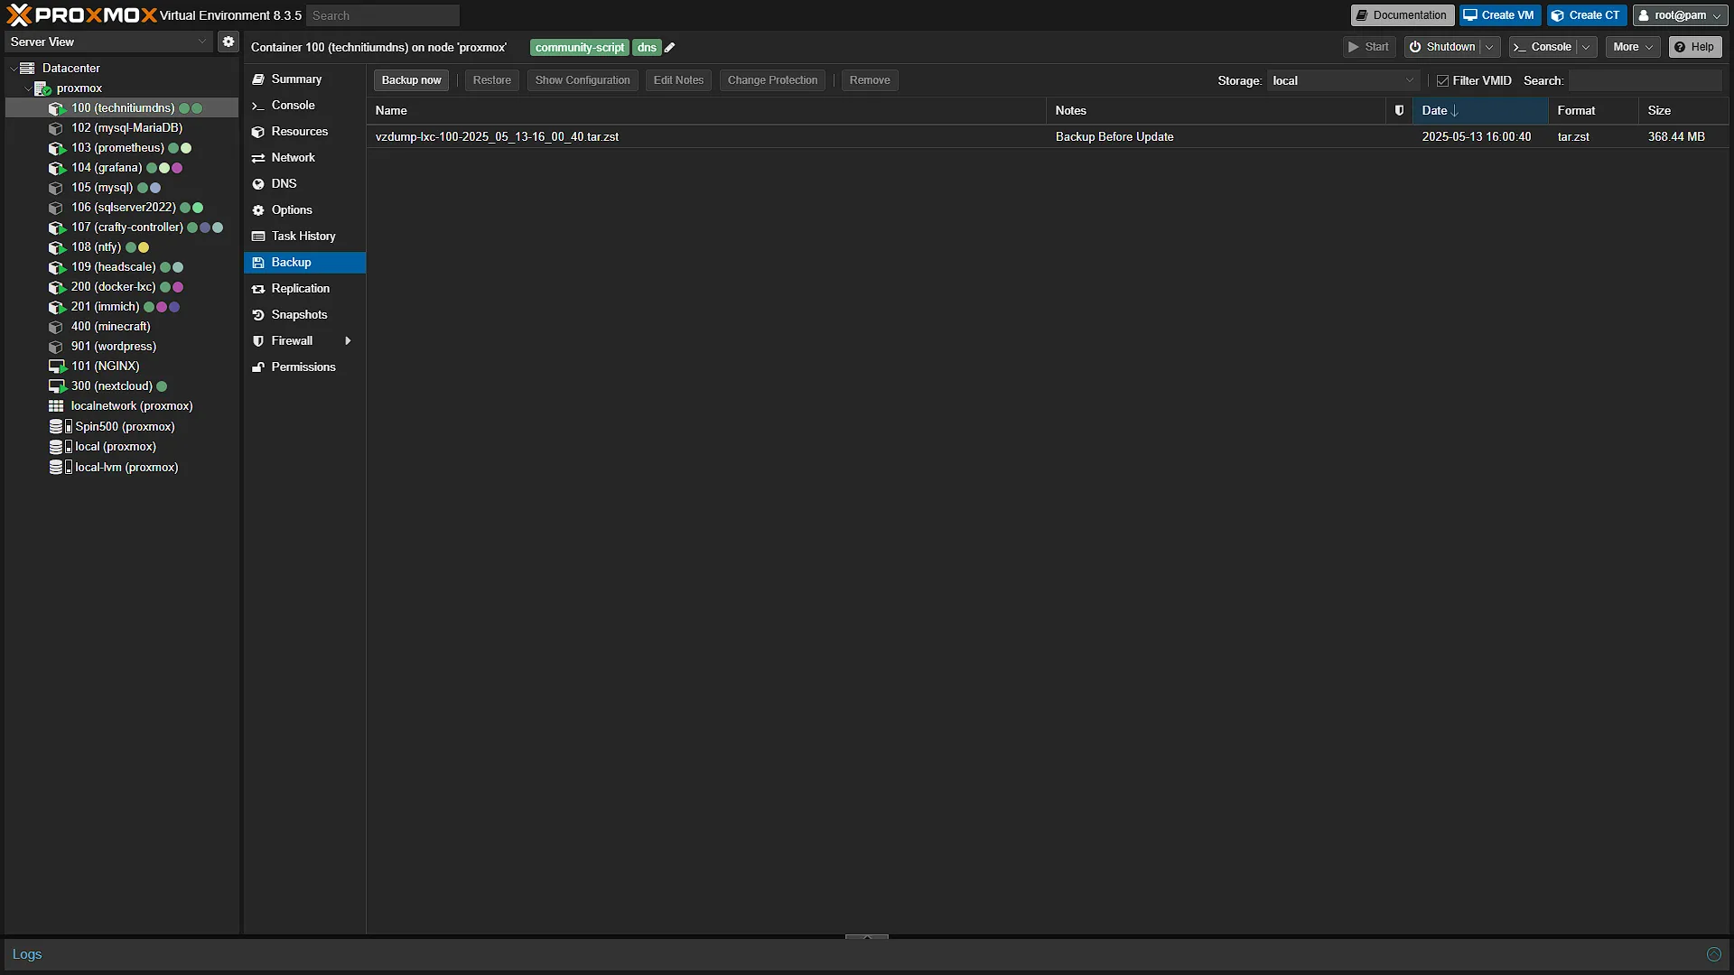Click Show Configuration button
This screenshot has width=1734, height=975.
coord(583,80)
